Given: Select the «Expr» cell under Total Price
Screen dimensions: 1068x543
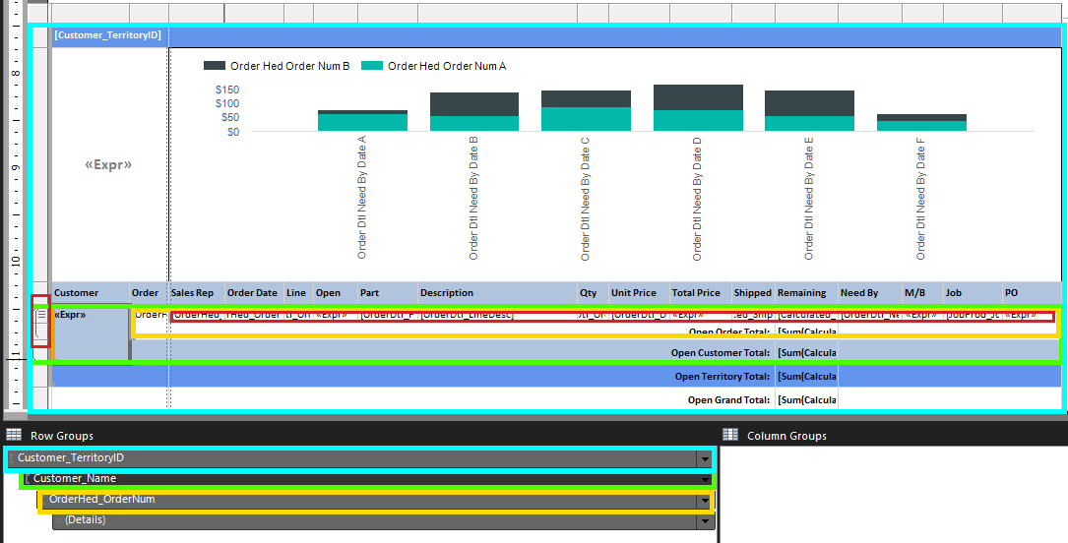Looking at the screenshot, I should 700,316.
